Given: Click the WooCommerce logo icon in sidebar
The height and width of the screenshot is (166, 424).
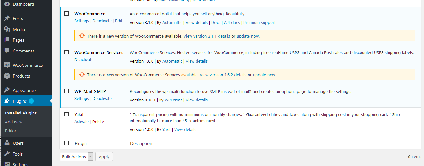Looking at the screenshot, I should [7, 65].
